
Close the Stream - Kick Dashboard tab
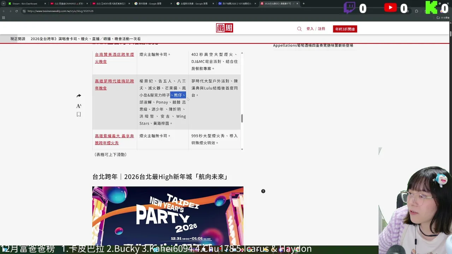(45, 4)
